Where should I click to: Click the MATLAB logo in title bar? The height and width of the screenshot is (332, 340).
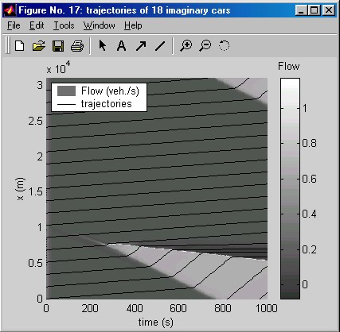click(10, 10)
